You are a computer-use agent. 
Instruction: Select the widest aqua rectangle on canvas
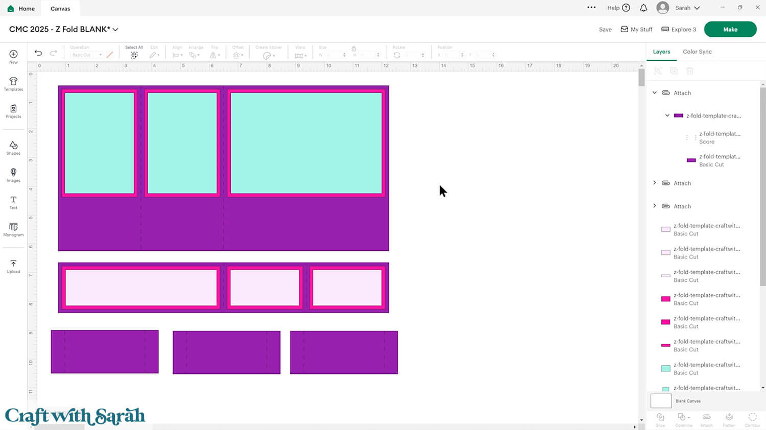pyautogui.click(x=306, y=143)
